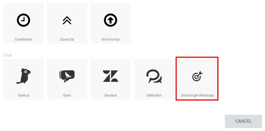The image size is (265, 131).
Task: Select the Zendesk logo icon
Action: click(111, 76)
